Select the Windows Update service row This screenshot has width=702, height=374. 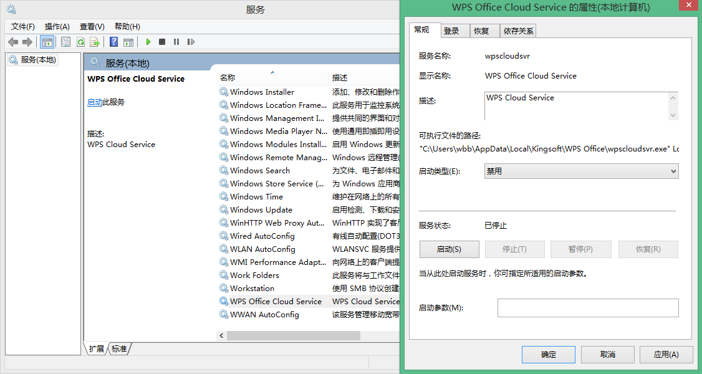[309, 209]
